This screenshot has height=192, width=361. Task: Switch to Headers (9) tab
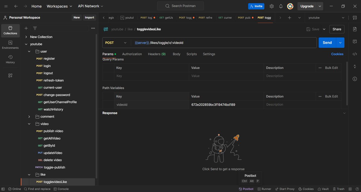pyautogui.click(x=157, y=54)
